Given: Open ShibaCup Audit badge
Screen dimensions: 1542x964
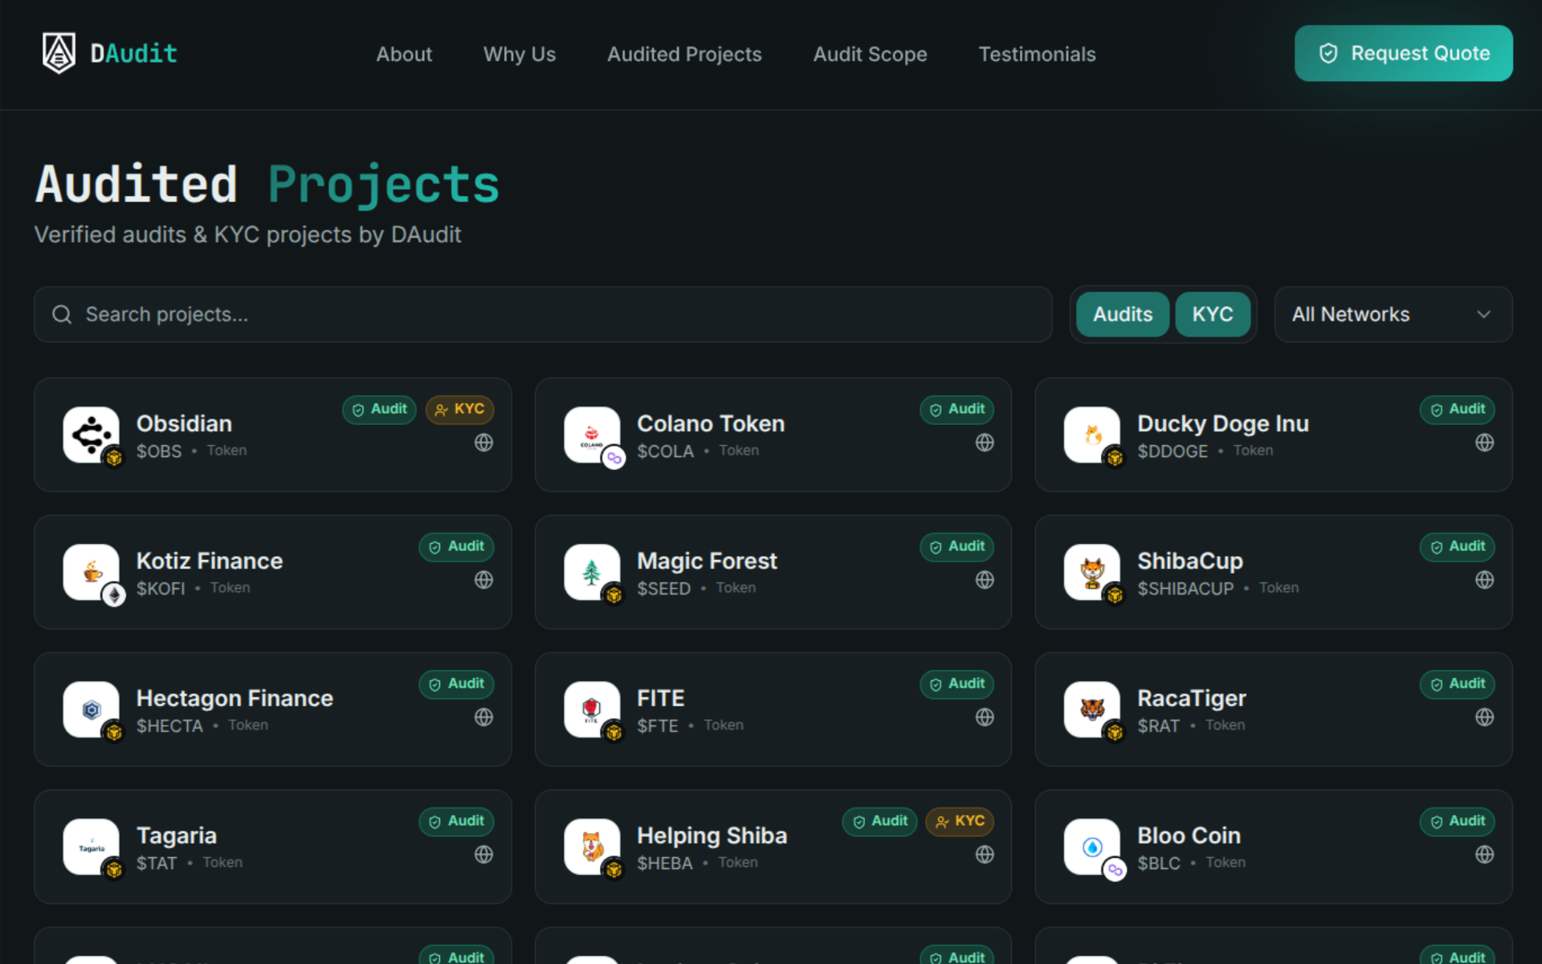Looking at the screenshot, I should tap(1458, 547).
